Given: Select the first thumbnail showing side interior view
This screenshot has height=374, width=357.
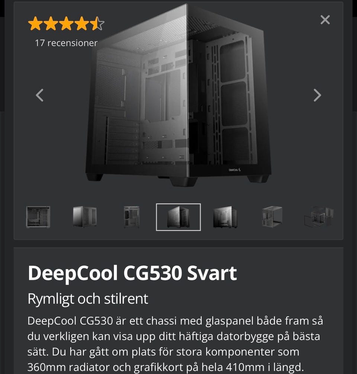Looking at the screenshot, I should (38, 217).
